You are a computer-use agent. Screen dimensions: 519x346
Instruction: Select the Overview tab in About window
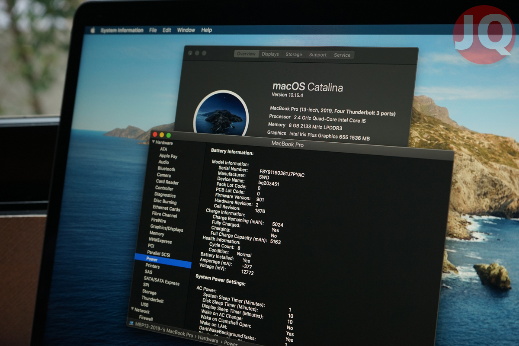click(x=246, y=54)
